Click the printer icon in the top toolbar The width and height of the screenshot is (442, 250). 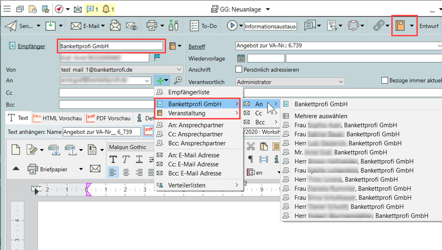pos(151,26)
